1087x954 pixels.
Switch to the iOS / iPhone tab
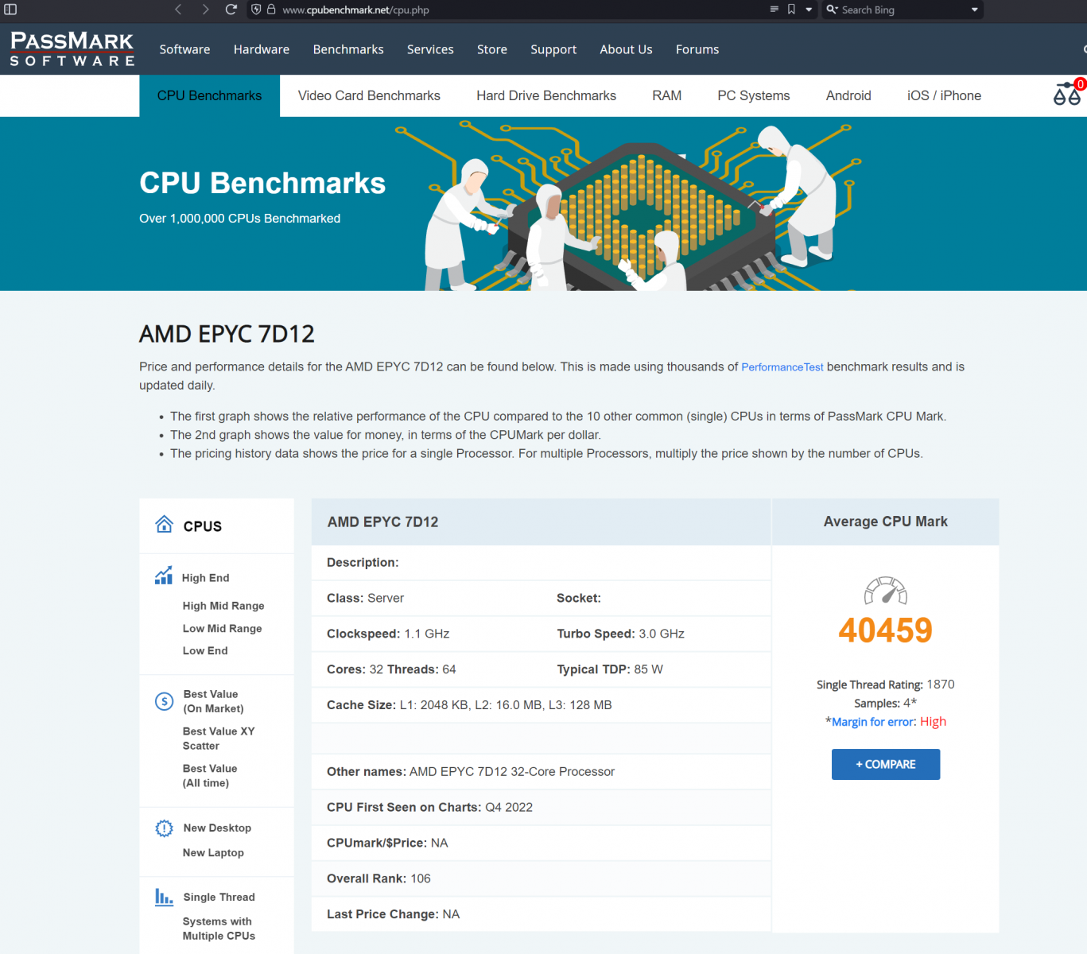944,95
